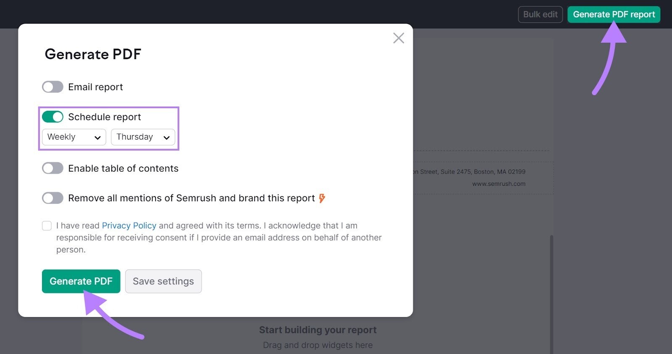Click the Generate PDF dialog title

(x=93, y=54)
